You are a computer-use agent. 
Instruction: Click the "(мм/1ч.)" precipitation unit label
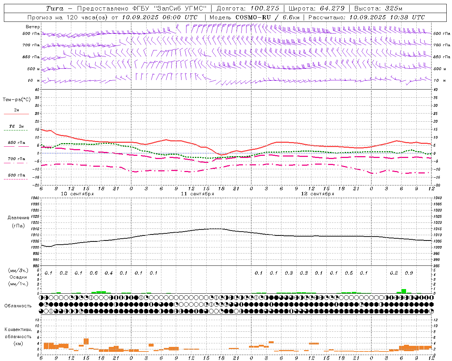pyautogui.click(x=18, y=283)
